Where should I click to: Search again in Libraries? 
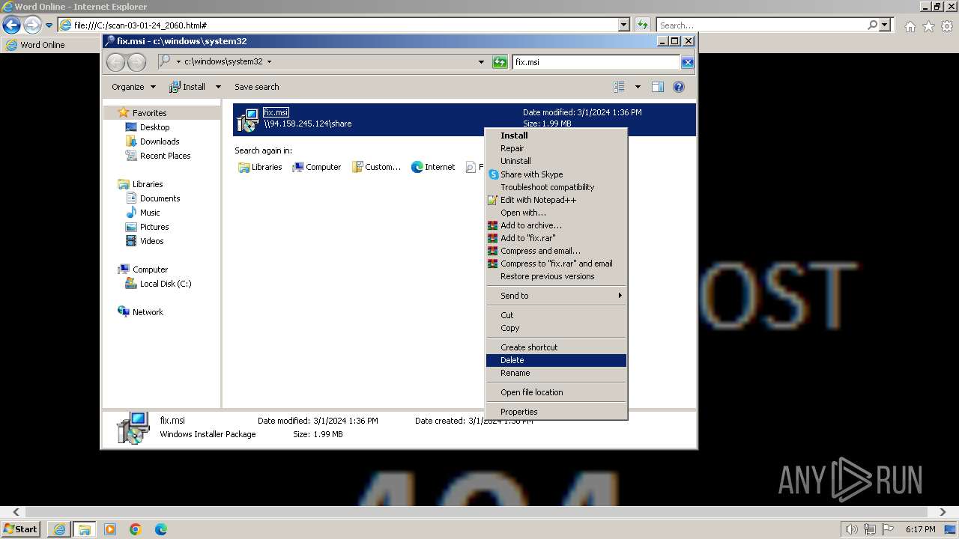point(260,167)
